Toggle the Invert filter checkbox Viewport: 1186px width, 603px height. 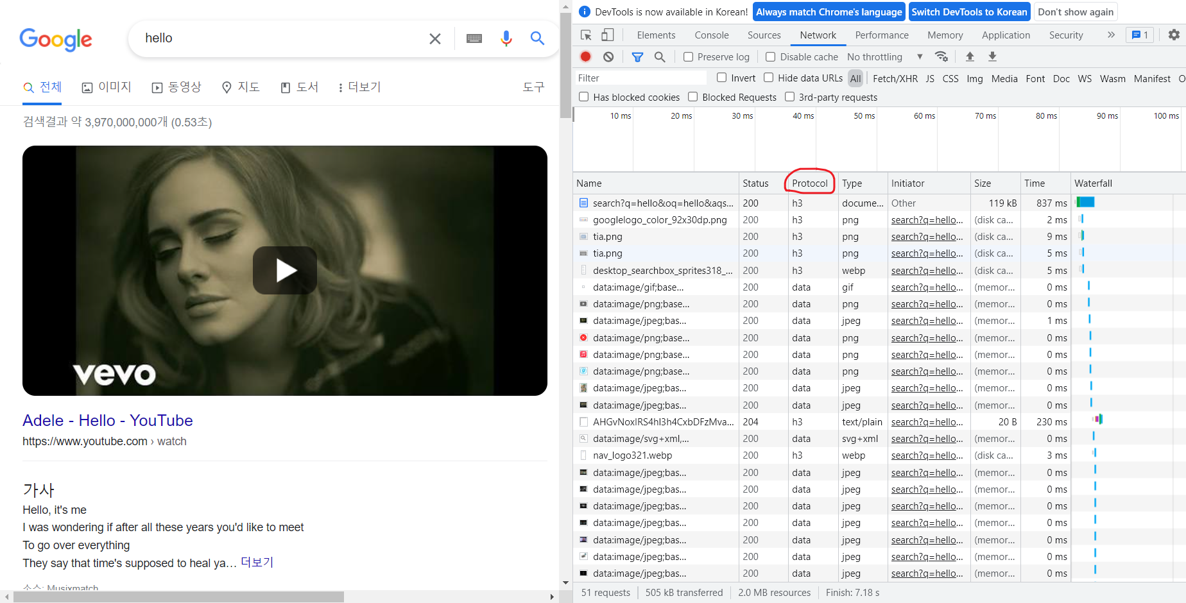721,78
